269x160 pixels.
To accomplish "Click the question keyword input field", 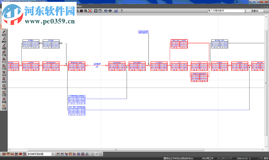I will (226, 11).
